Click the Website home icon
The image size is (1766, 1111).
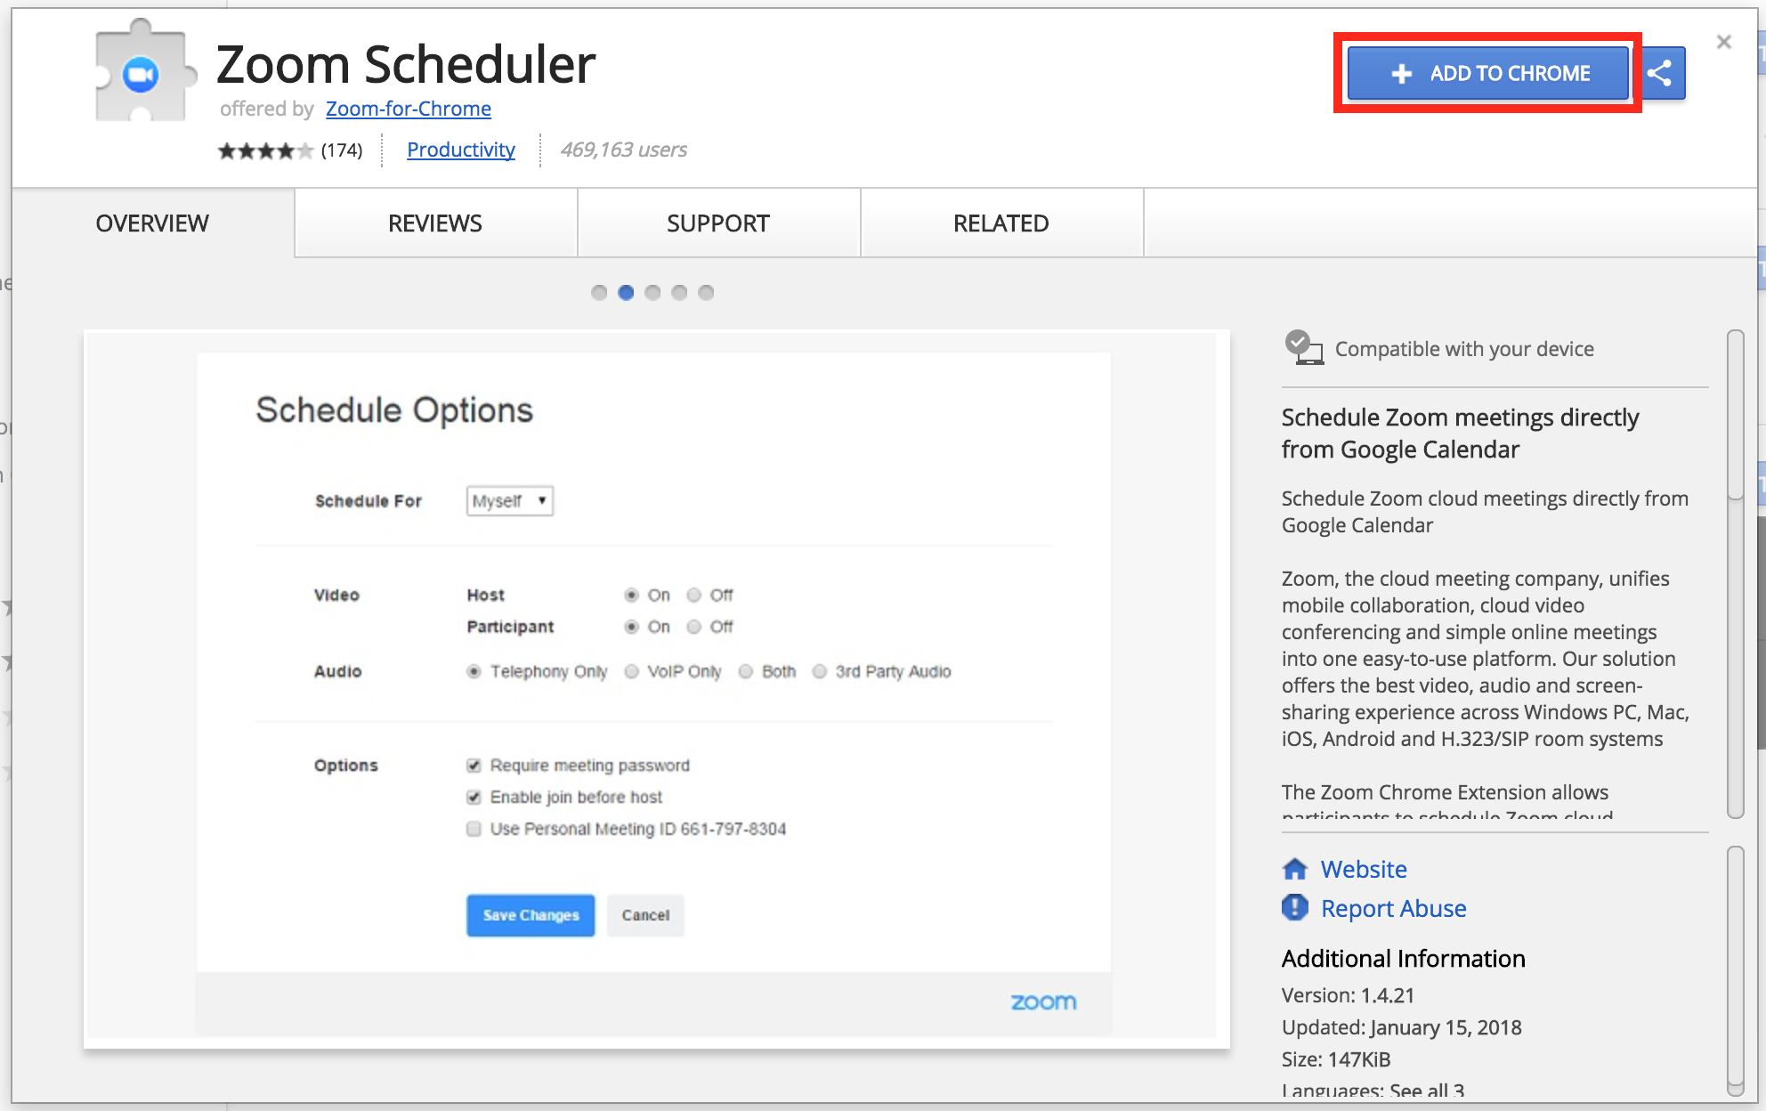(1295, 869)
